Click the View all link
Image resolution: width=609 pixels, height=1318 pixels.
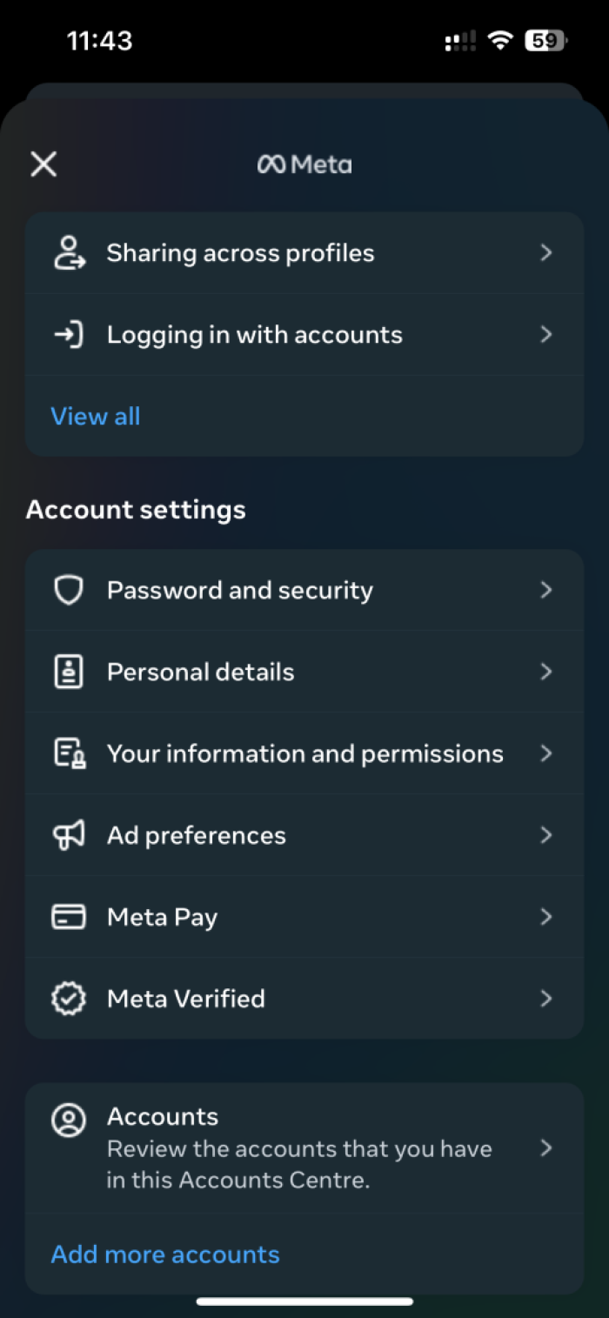pyautogui.click(x=95, y=416)
